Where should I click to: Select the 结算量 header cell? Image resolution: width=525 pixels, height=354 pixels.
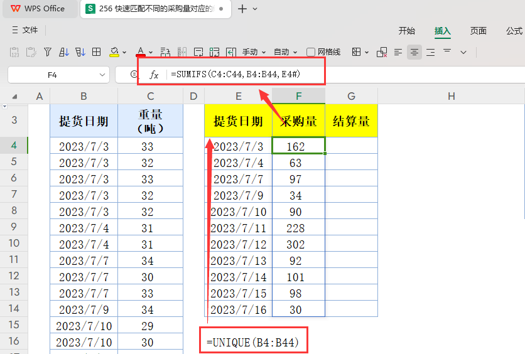(351, 121)
